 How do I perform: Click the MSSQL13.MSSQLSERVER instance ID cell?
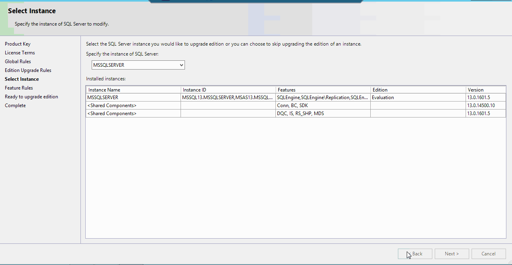point(228,98)
